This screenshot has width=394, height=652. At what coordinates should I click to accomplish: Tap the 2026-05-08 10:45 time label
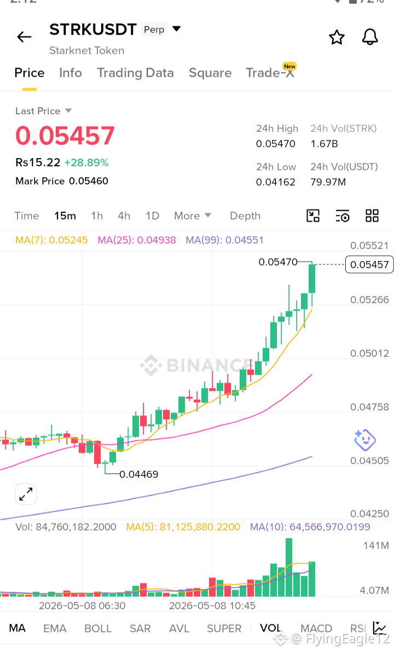tap(212, 606)
